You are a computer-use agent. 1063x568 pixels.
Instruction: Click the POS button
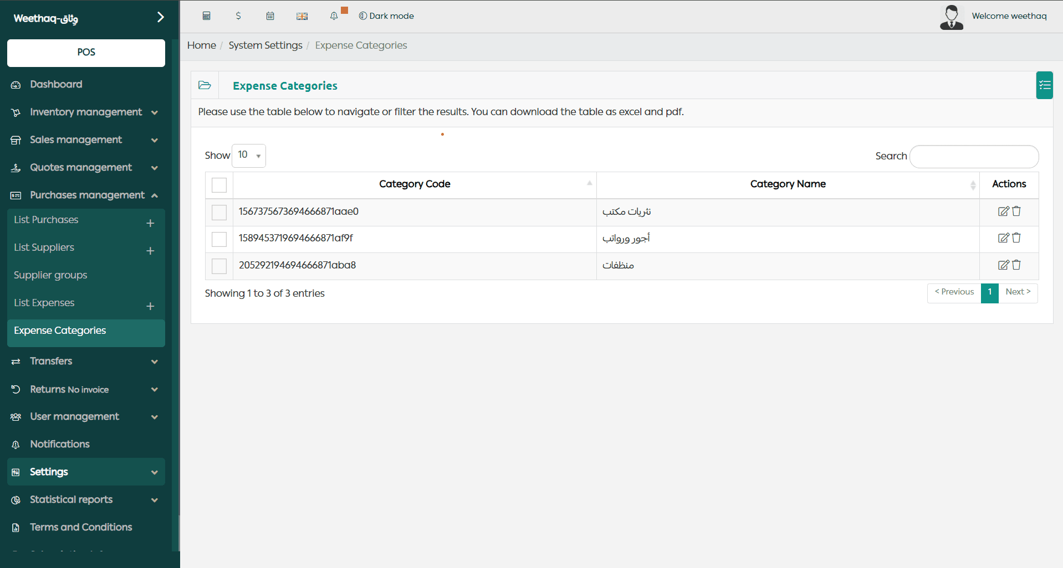[x=86, y=53]
